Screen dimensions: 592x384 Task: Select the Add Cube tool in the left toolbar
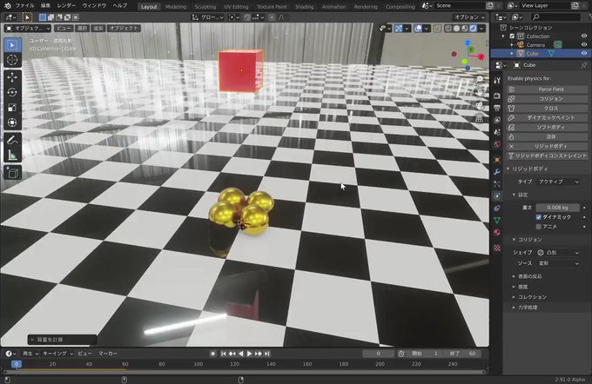[x=12, y=173]
